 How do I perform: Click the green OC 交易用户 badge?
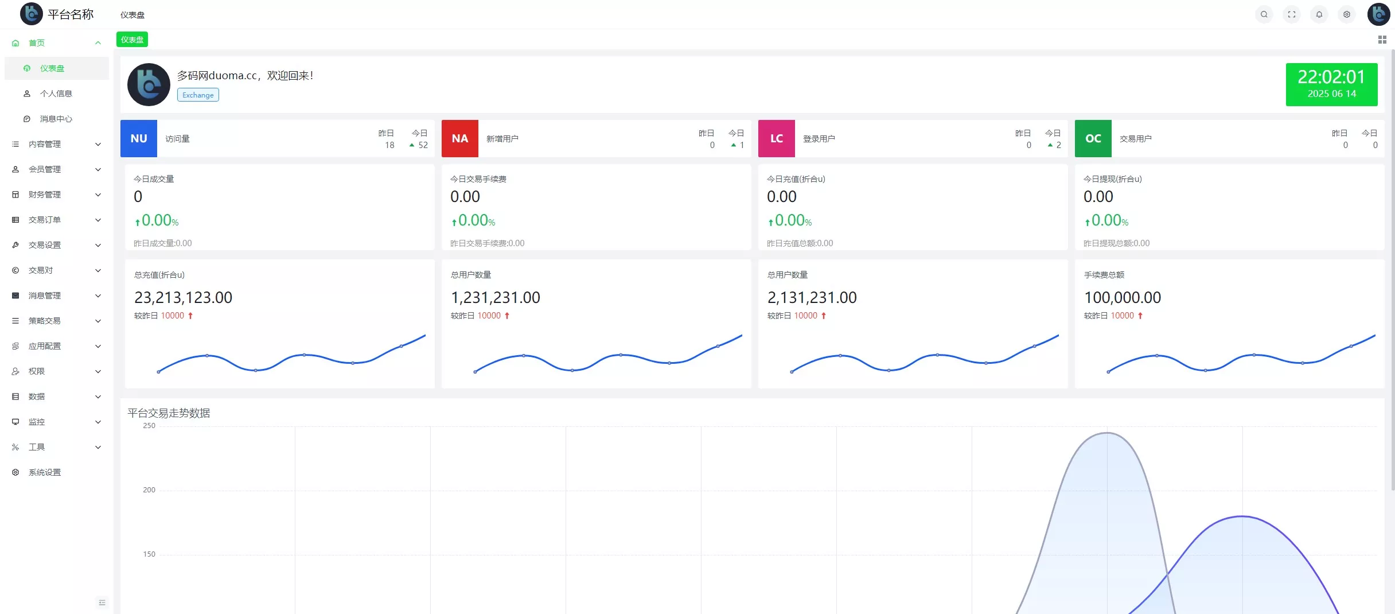click(1093, 138)
